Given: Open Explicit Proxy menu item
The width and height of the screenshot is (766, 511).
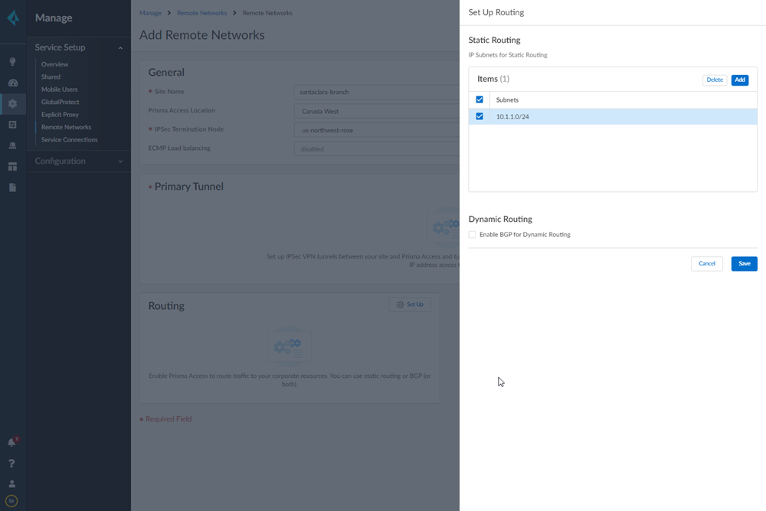Looking at the screenshot, I should [60, 114].
